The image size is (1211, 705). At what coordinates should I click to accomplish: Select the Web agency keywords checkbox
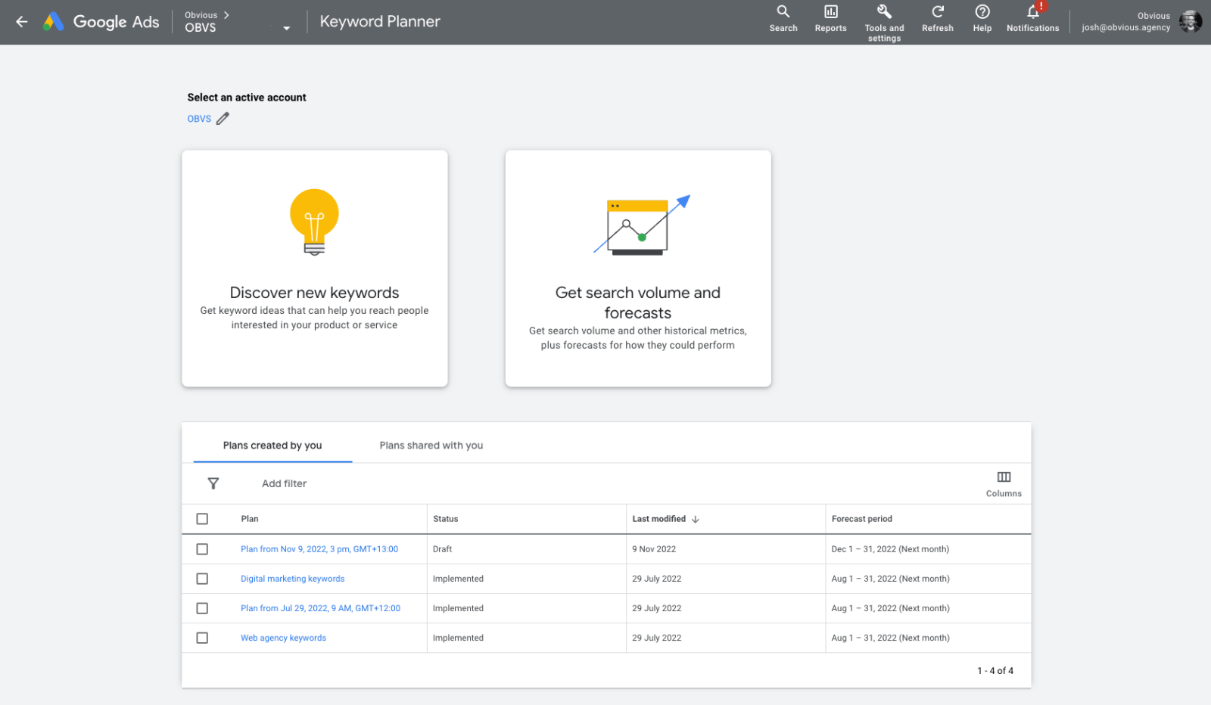(202, 638)
